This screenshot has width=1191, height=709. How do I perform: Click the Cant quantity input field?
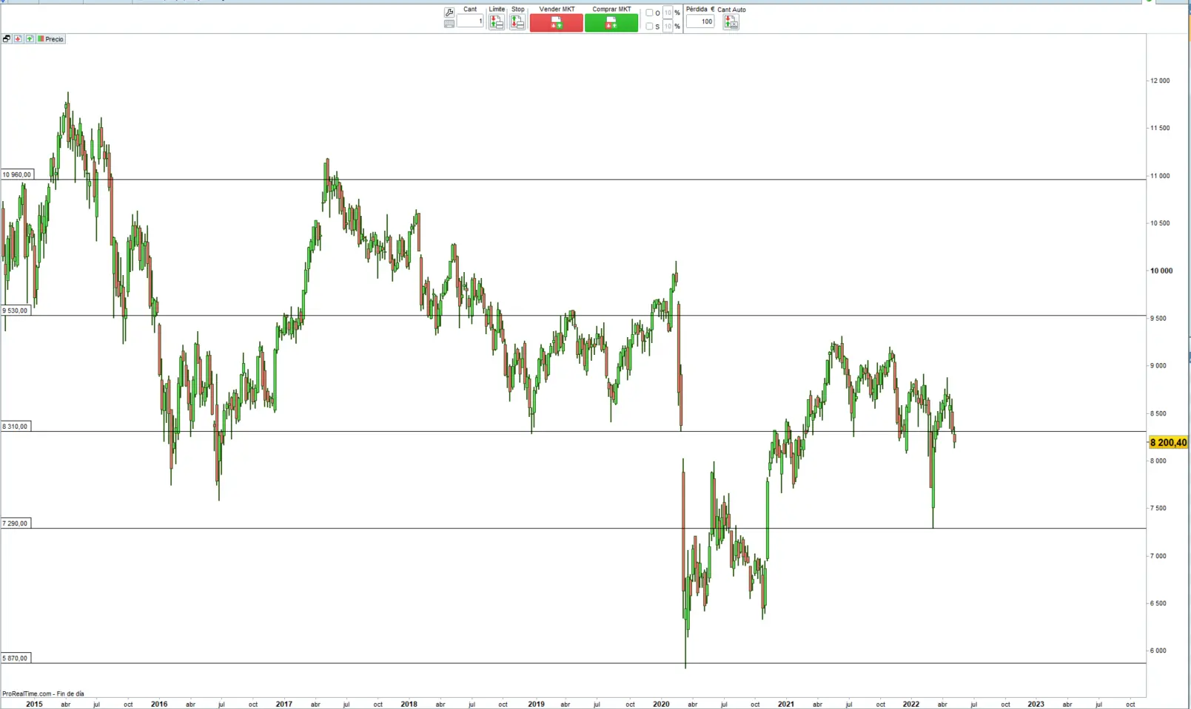(x=469, y=21)
